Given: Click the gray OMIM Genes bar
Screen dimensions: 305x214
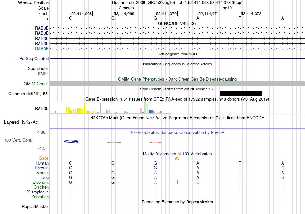Looking at the screenshot, I should pyautogui.click(x=177, y=84).
